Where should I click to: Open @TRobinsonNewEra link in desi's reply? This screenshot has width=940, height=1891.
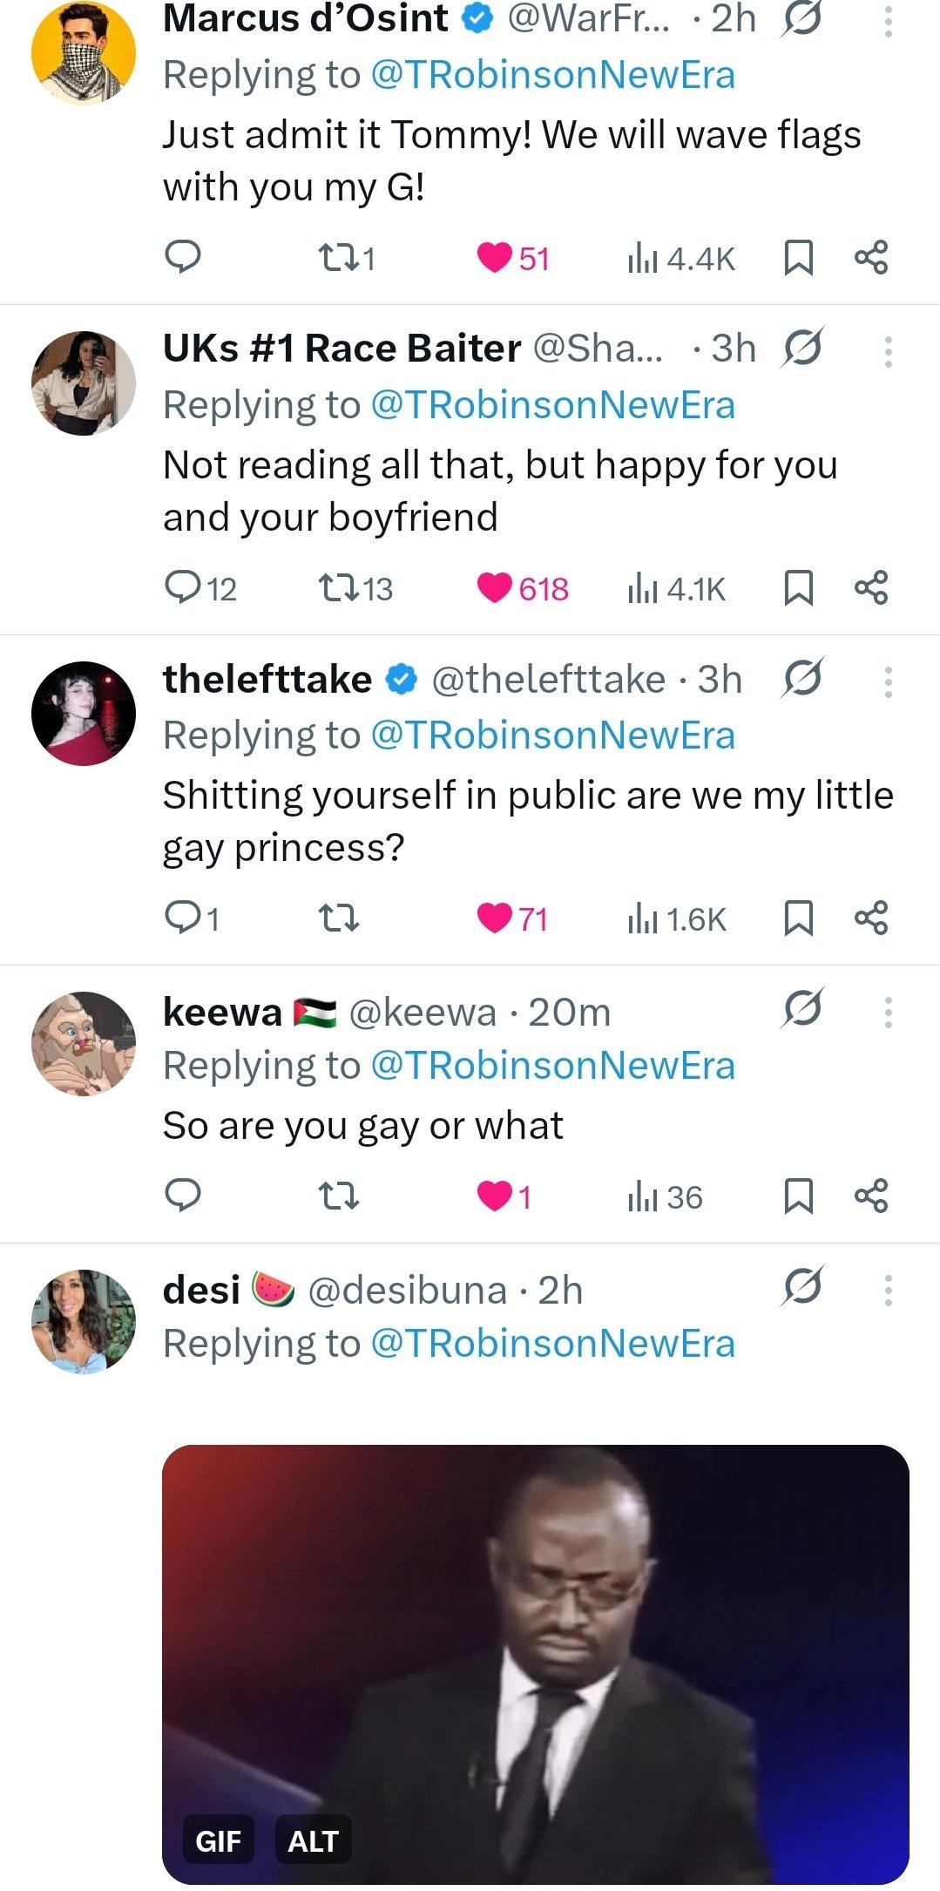pyautogui.click(x=552, y=1344)
